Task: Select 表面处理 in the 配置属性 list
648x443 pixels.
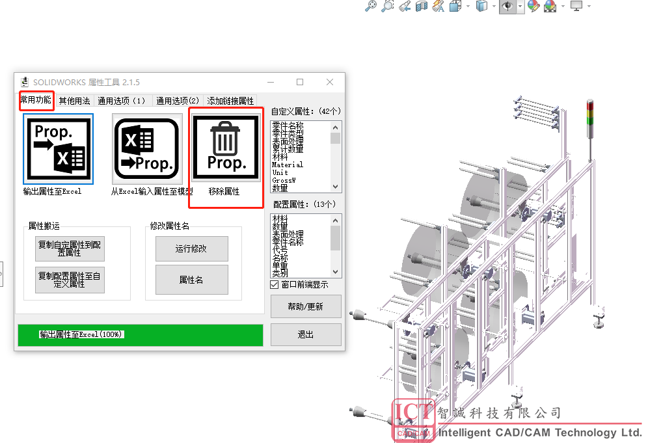Action: [x=288, y=234]
